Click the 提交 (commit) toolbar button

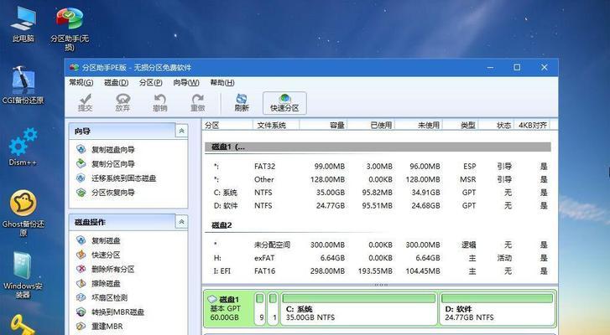tap(86, 103)
